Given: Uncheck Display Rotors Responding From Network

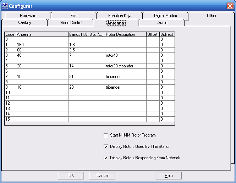Looking at the screenshot, I should 106,158.
